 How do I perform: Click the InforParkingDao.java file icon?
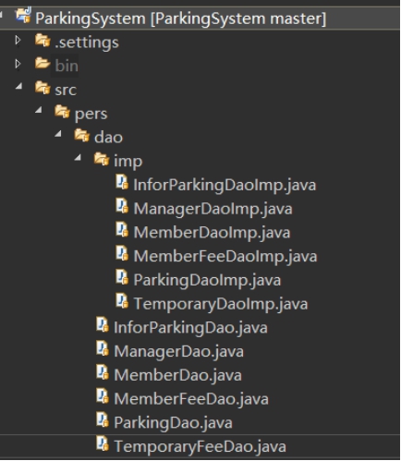click(103, 324)
